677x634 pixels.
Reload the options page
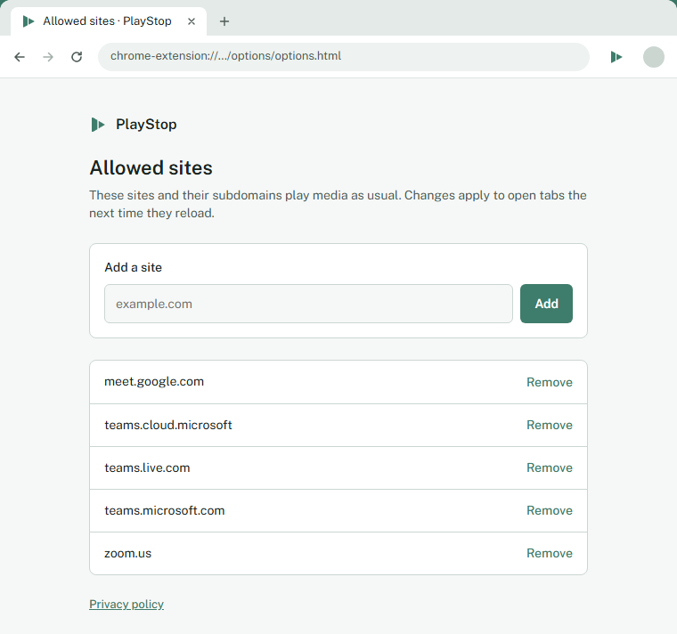pyautogui.click(x=77, y=57)
